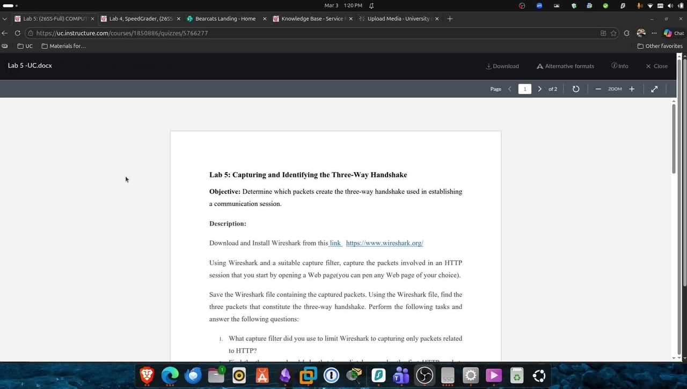687x389 pixels.
Task: Switch to Bearcats Landing tab
Action: click(x=225, y=19)
